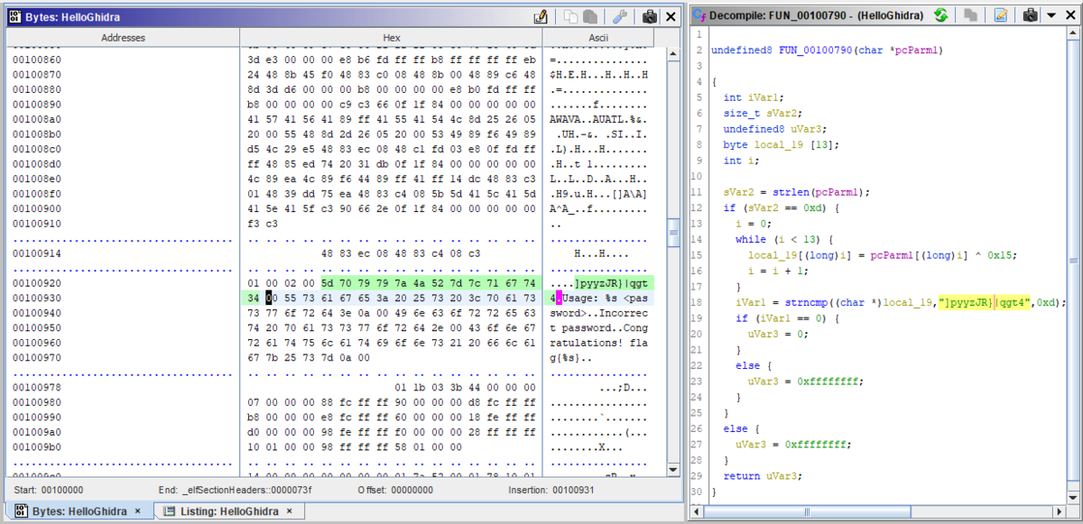Click the paste icon in Bytes toolbar
Viewport: 1083px width, 524px height.
coord(590,16)
